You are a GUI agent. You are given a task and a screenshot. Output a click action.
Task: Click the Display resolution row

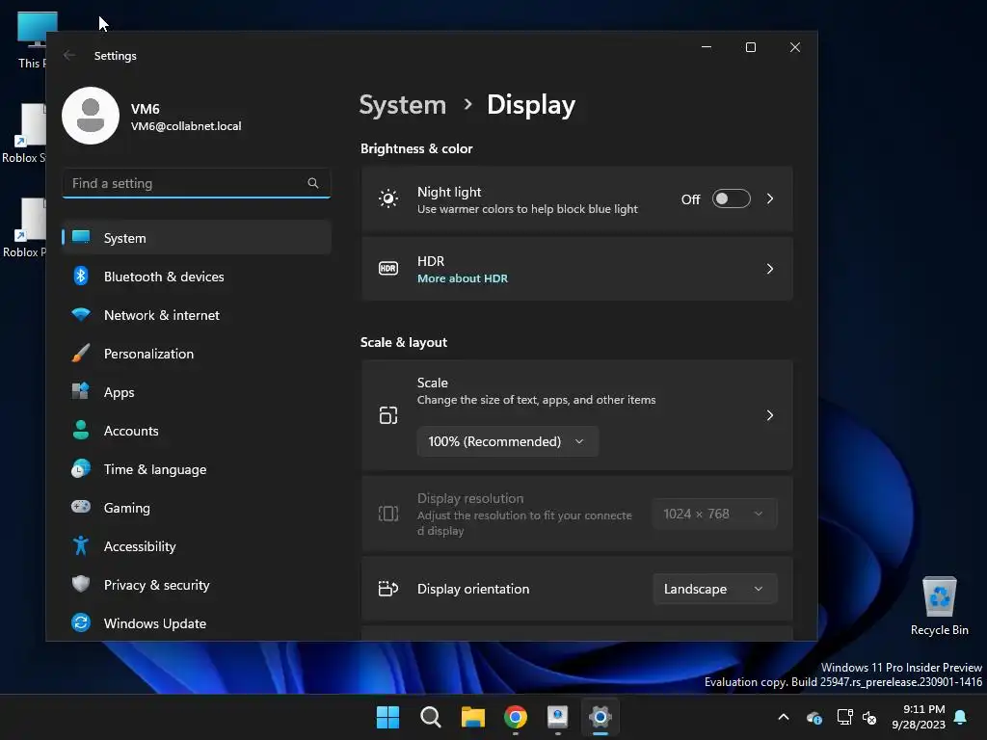(577, 515)
